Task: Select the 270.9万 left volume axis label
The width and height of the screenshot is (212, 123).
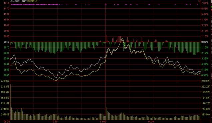Action: pyautogui.click(x=5, y=81)
